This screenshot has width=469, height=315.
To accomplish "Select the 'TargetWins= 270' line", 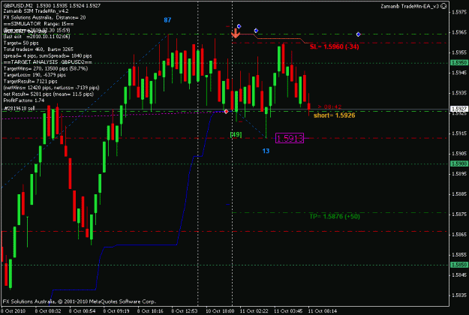I will (46, 68).
